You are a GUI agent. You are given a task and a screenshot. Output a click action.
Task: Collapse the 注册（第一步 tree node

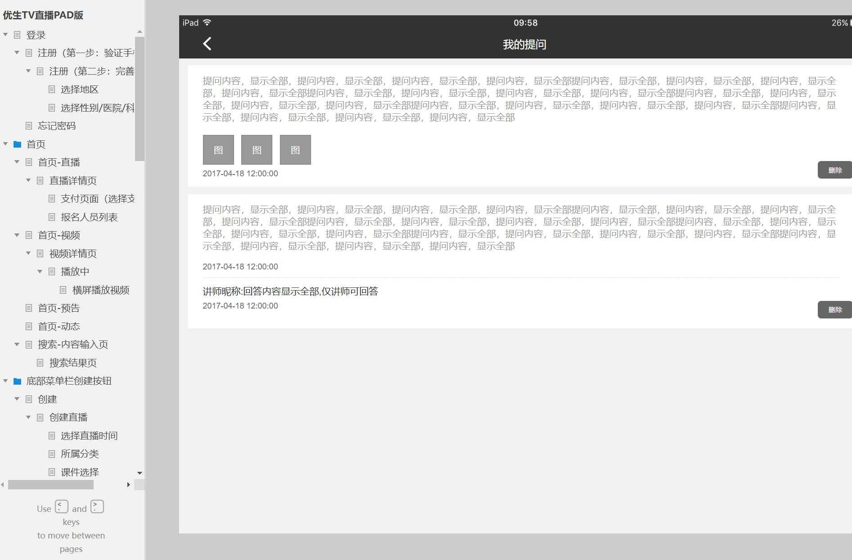click(x=17, y=53)
